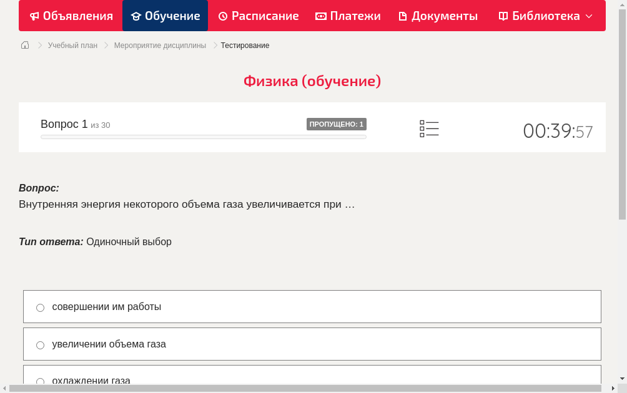Click the question progress bar

[x=203, y=137]
